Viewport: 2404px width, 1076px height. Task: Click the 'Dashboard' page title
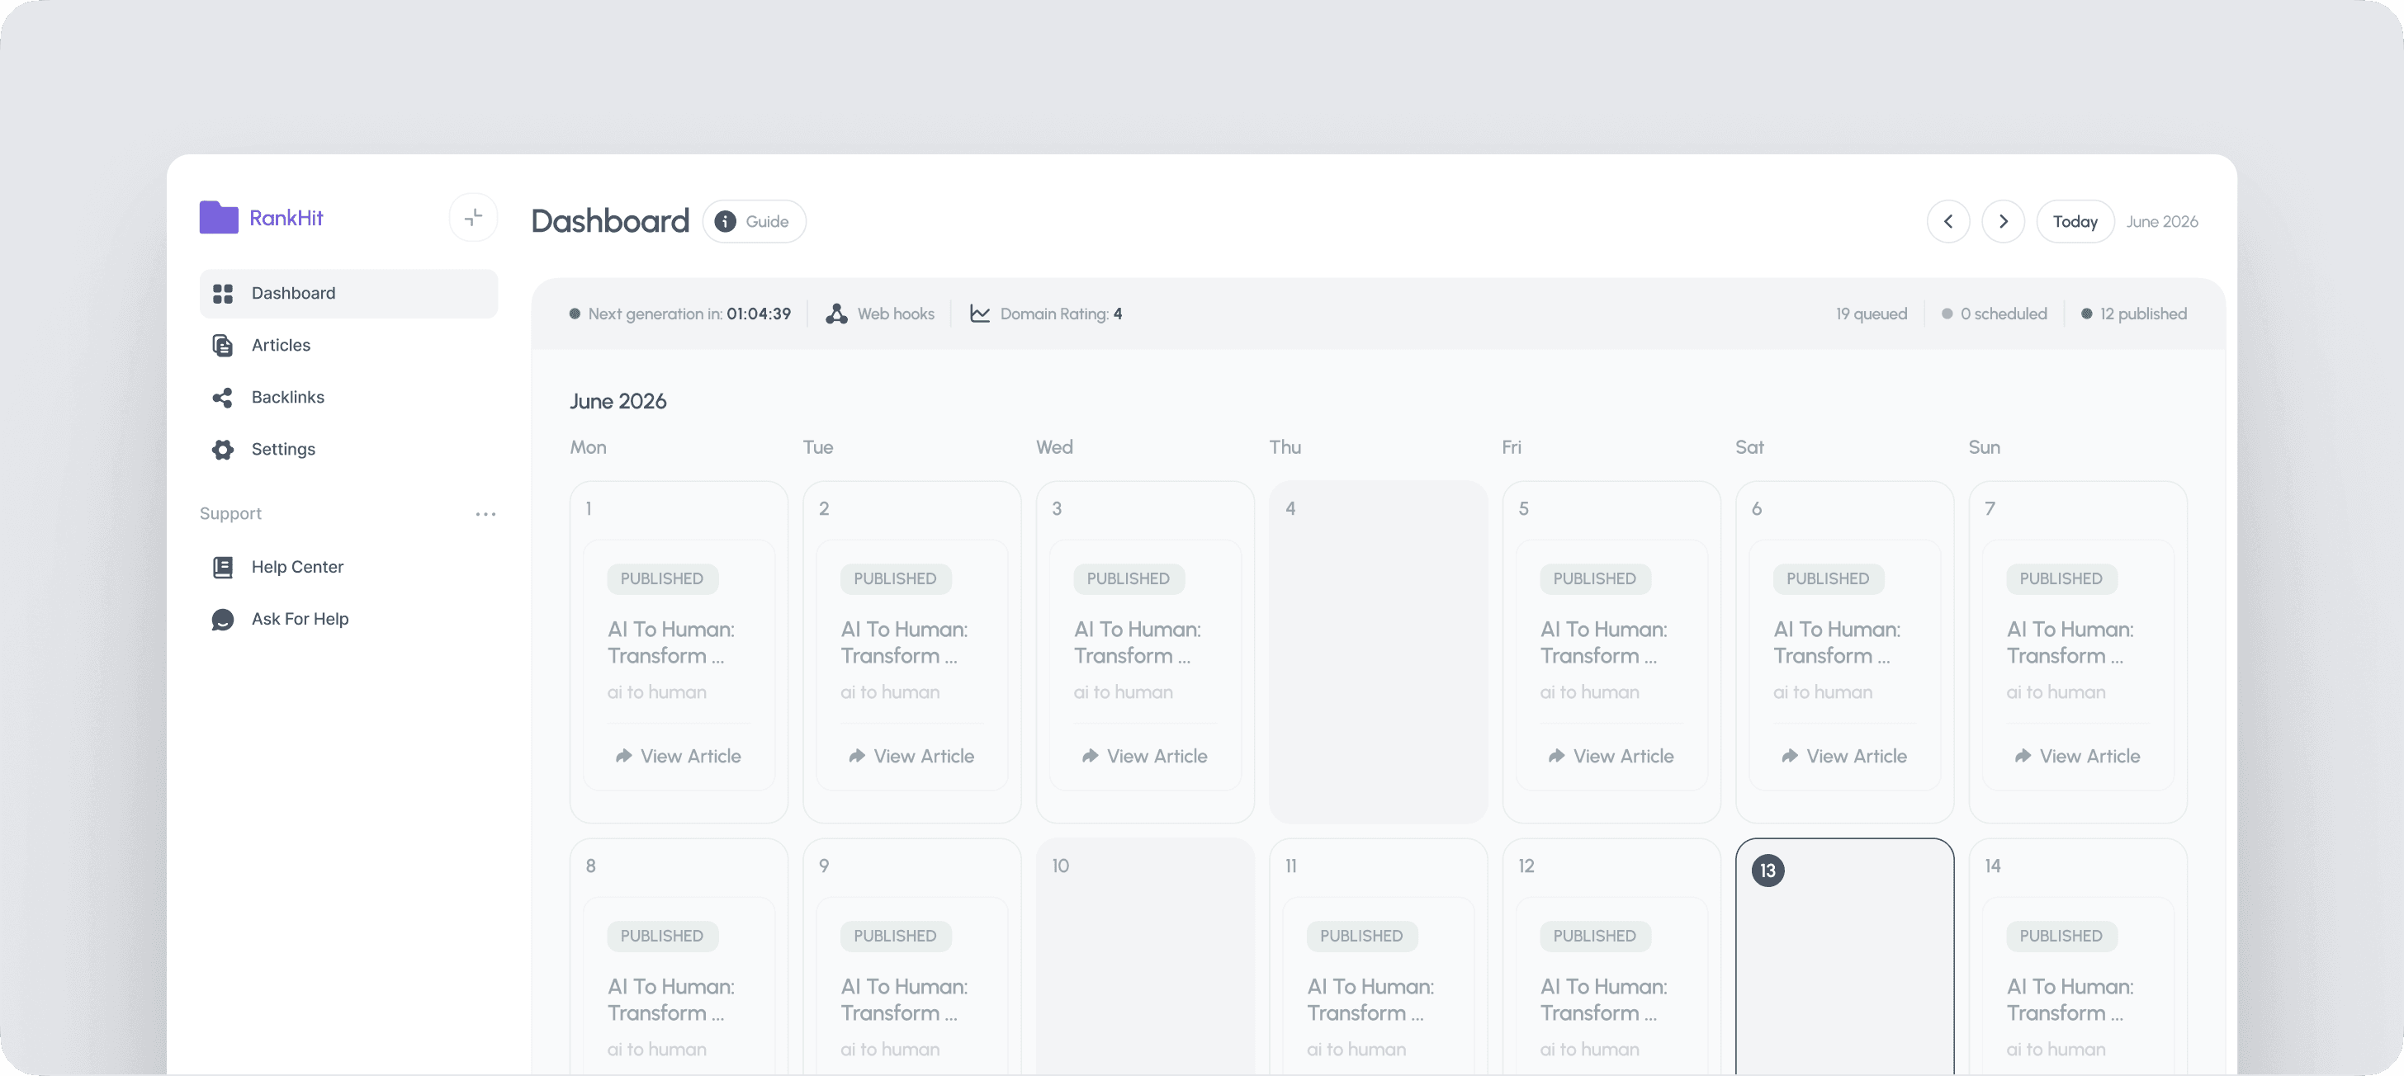610,222
